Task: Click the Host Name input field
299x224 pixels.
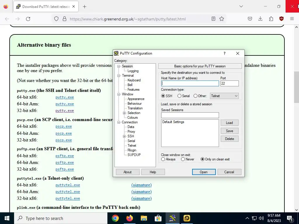Action: click(190, 83)
